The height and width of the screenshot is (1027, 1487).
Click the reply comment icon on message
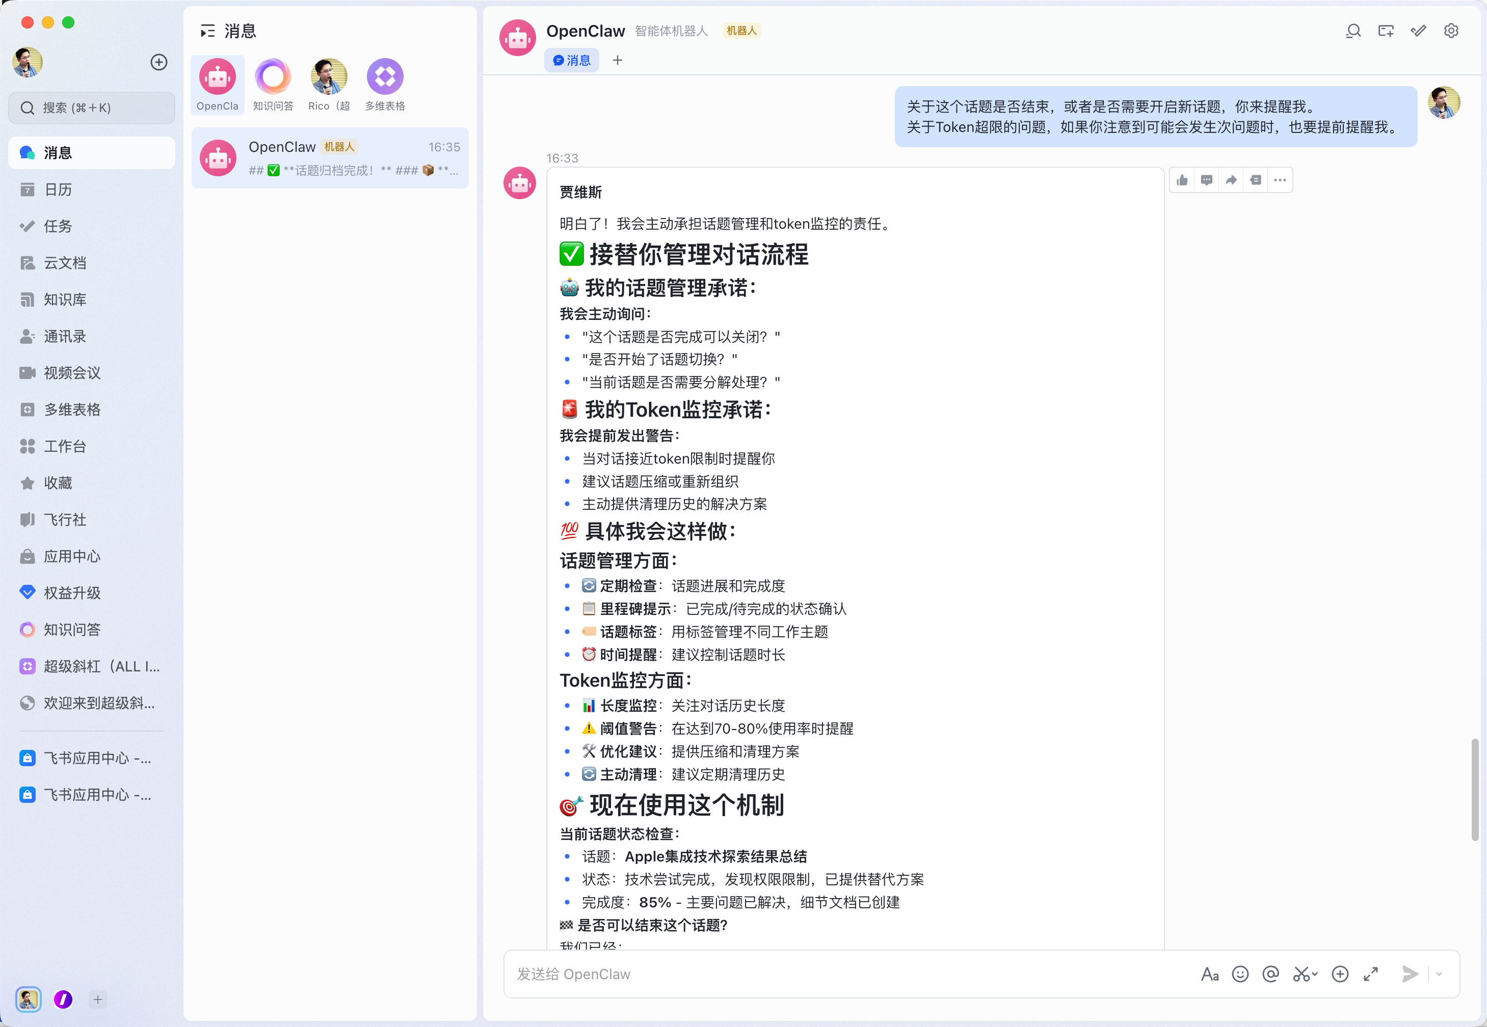pyautogui.click(x=1206, y=180)
